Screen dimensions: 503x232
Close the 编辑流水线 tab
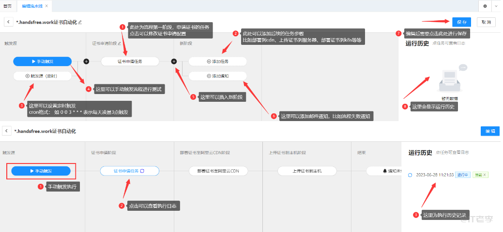[x=46, y=6]
